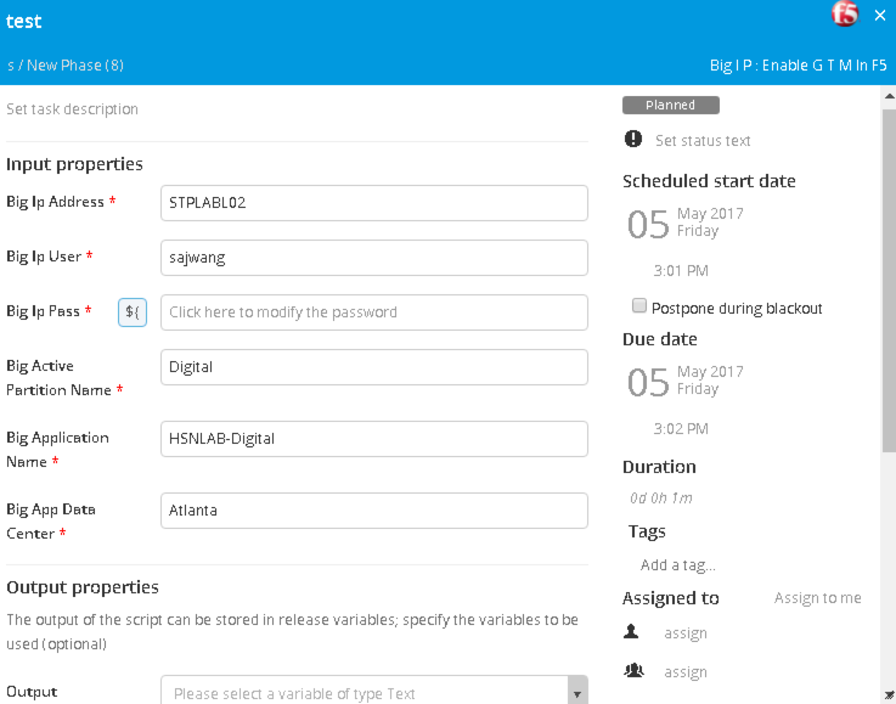Edit Application Name field HSNLAB-Digital

374,439
